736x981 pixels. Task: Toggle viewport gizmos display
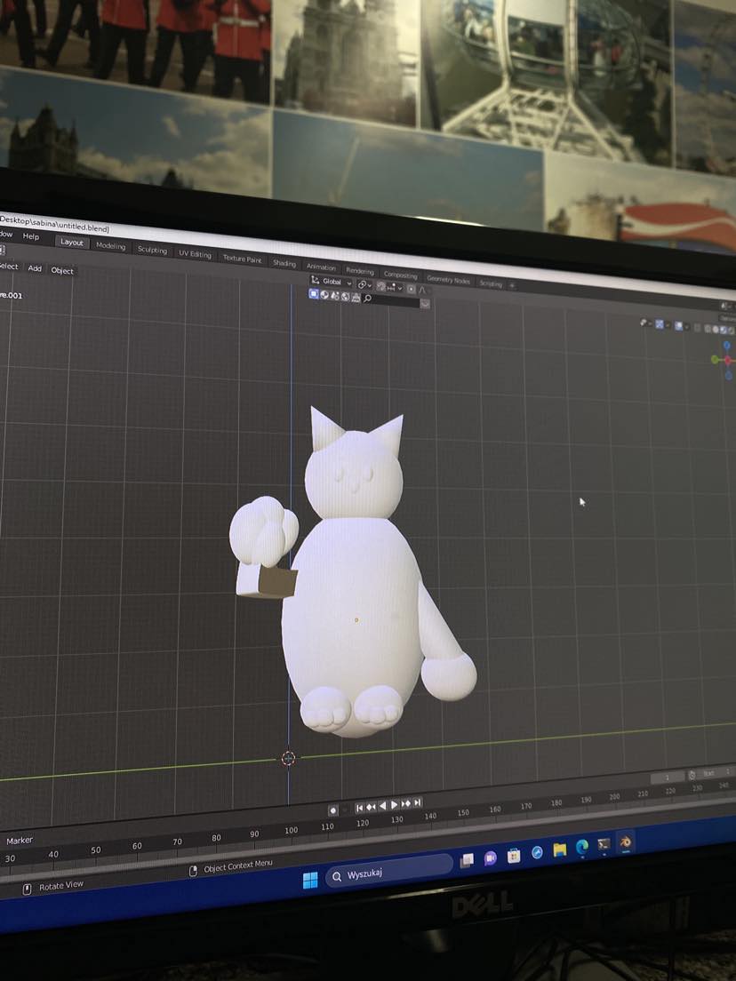coord(660,324)
